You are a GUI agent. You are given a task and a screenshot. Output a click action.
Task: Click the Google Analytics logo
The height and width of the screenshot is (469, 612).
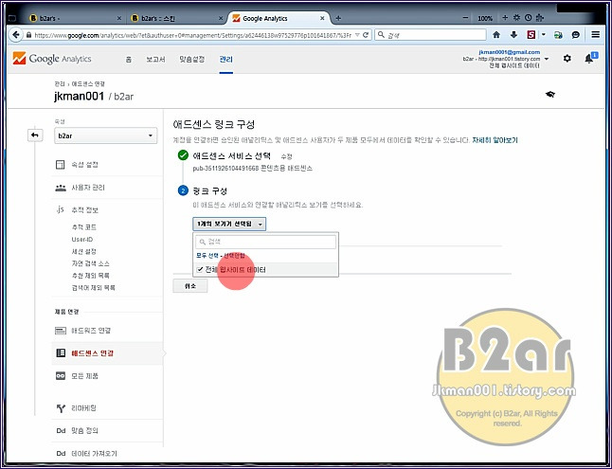(x=52, y=59)
